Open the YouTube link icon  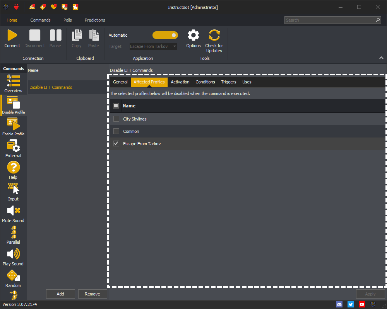click(362, 304)
